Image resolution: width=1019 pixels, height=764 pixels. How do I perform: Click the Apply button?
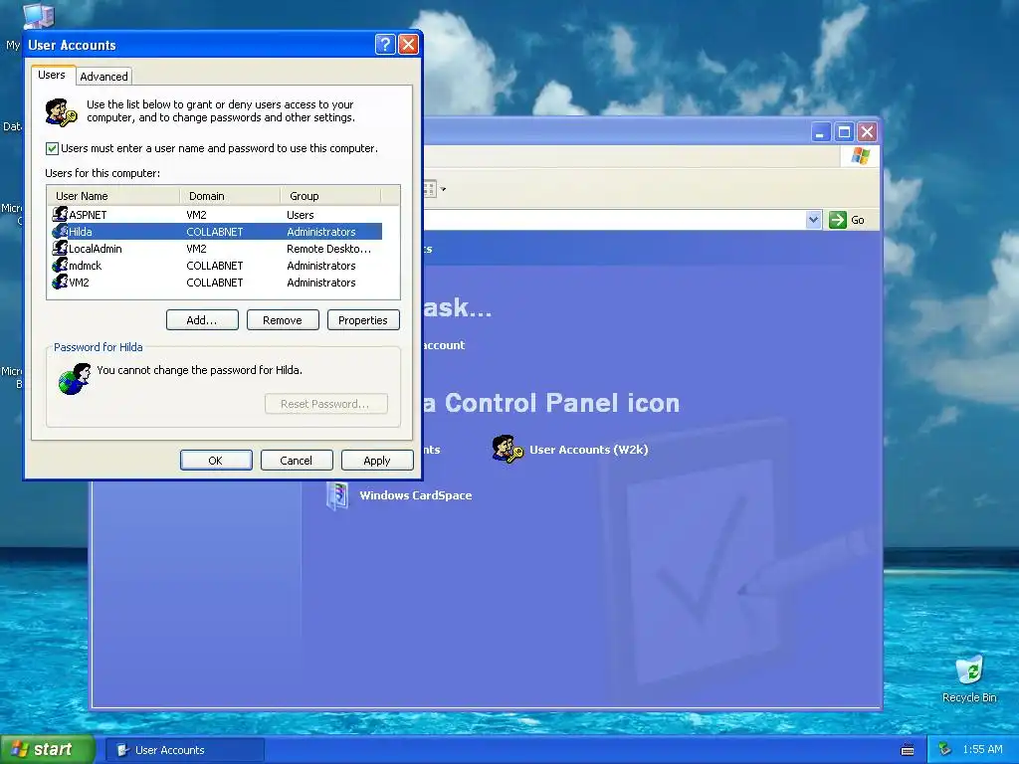pos(377,460)
